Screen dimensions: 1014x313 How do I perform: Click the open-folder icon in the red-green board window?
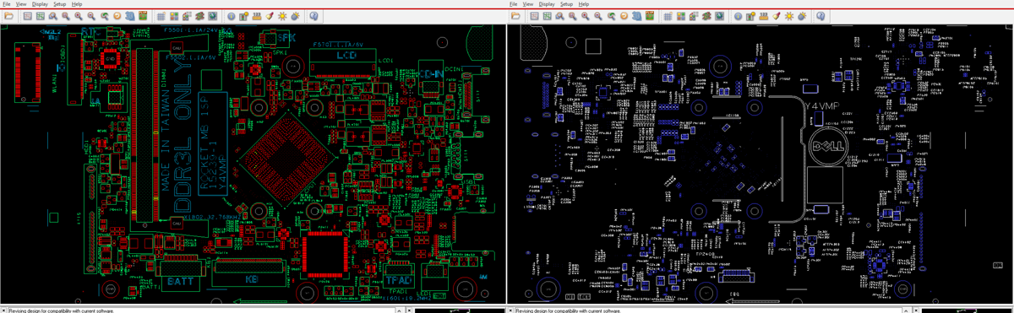(8, 16)
